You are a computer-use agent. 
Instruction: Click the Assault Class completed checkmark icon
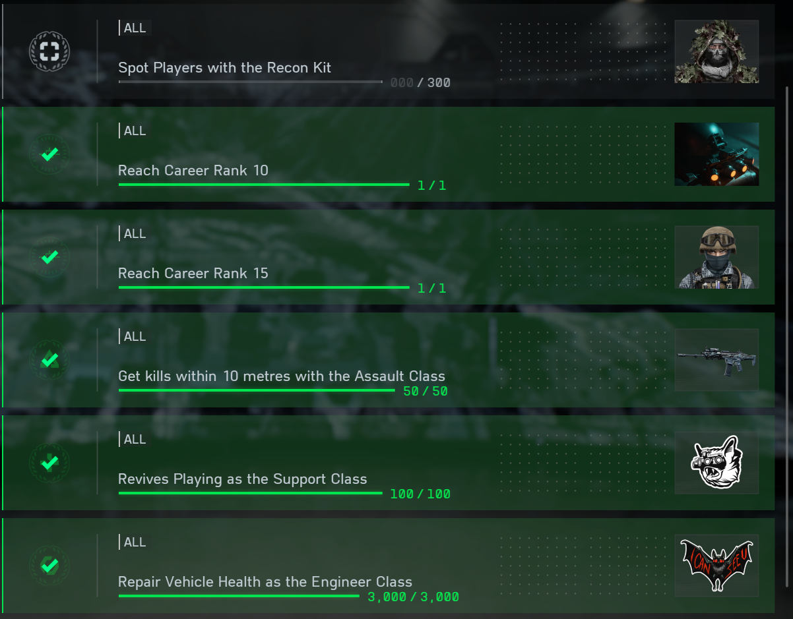click(x=49, y=360)
